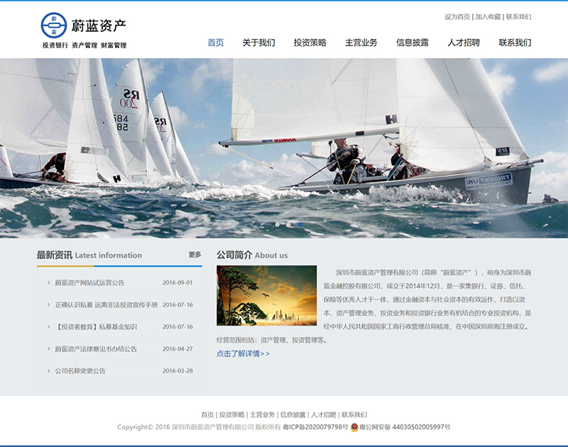Open 人才招聘 in the top navigation

[463, 43]
